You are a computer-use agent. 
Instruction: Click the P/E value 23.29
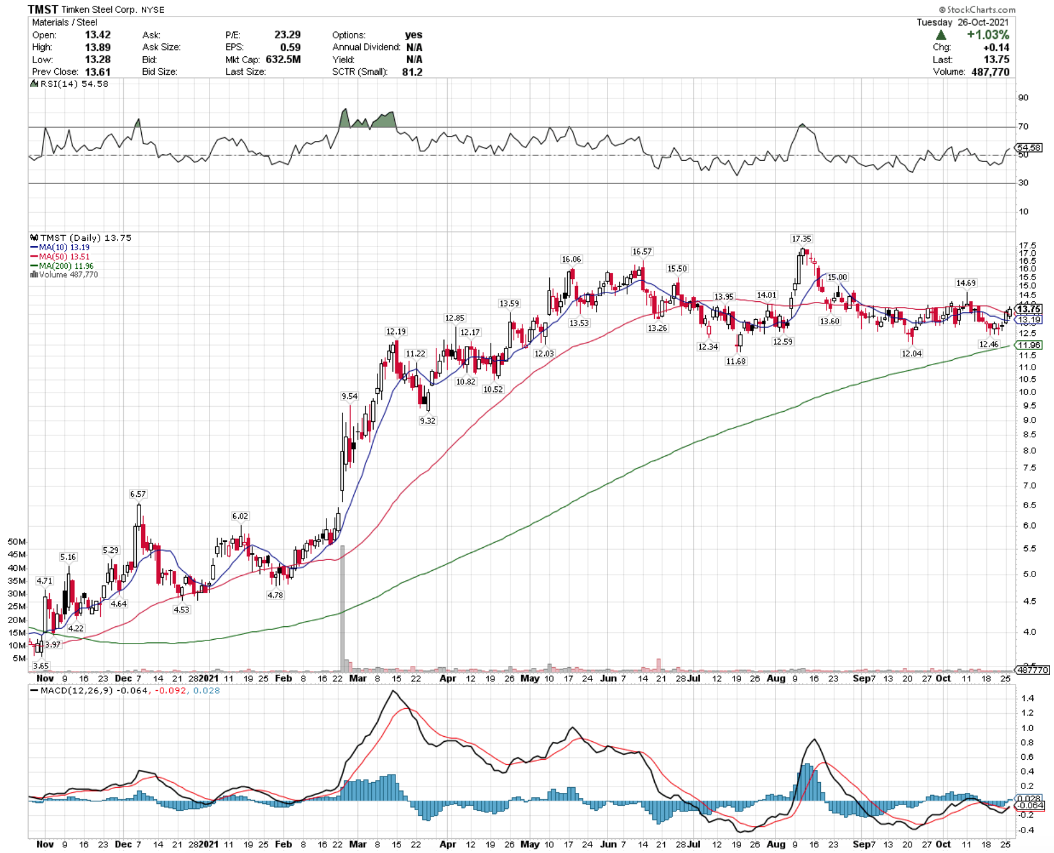coord(287,35)
